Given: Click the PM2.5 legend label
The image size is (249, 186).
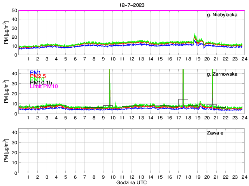Looking at the screenshot, I should tap(38, 77).
